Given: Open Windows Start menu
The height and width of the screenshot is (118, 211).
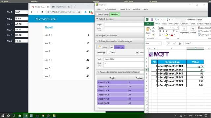Looking at the screenshot, I should tap(3, 116).
